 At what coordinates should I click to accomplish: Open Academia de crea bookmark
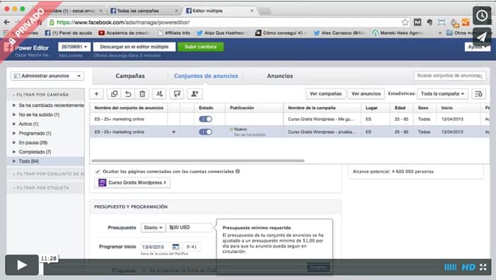coord(124,33)
